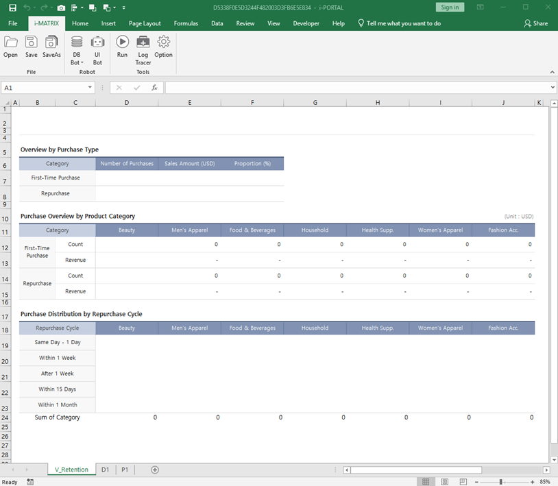This screenshot has height=486, width=558.
Task: Switch to Page Layout view toggle
Action: (444, 481)
